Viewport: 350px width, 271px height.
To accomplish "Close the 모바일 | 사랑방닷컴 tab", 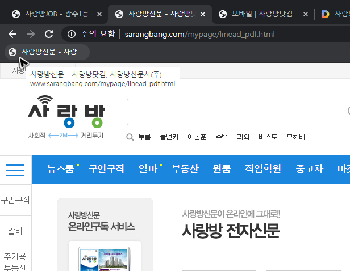I will pos(306,14).
